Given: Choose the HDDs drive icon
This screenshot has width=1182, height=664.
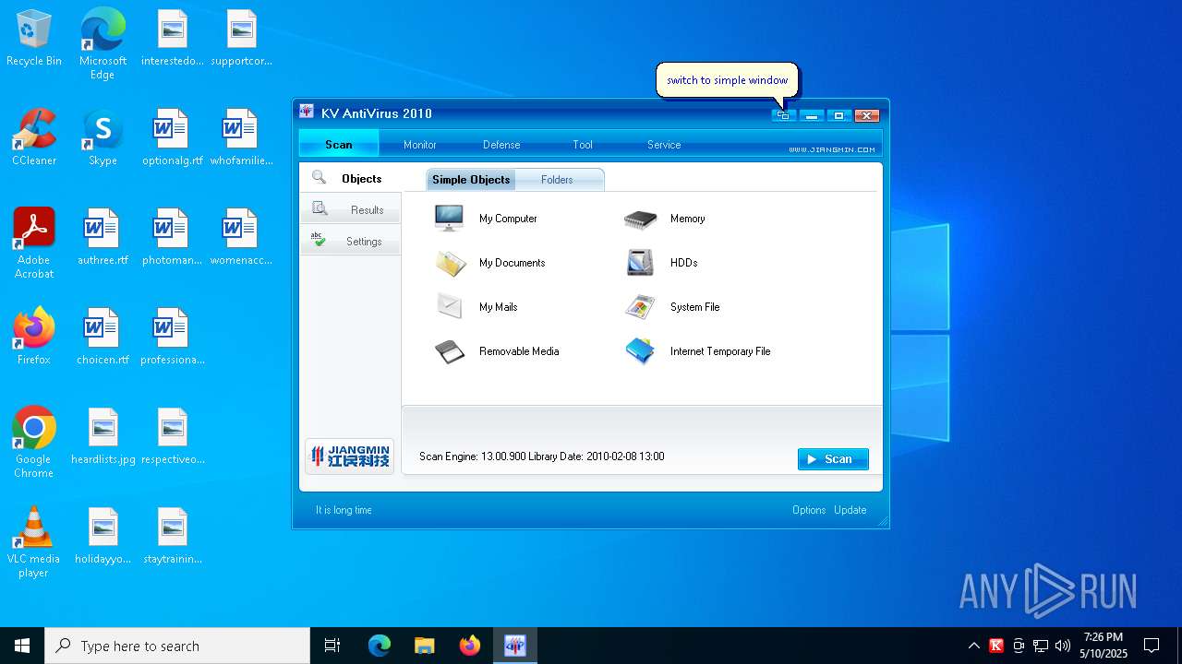Looking at the screenshot, I should pyautogui.click(x=640, y=263).
